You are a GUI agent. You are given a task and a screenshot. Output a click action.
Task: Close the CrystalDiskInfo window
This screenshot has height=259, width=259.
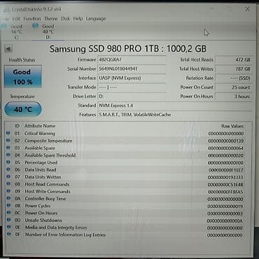pyautogui.click(x=247, y=9)
